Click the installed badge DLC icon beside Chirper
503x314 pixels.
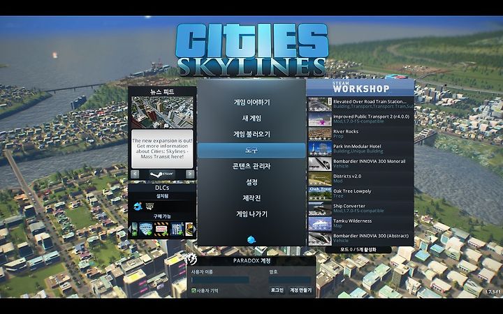(x=150, y=206)
